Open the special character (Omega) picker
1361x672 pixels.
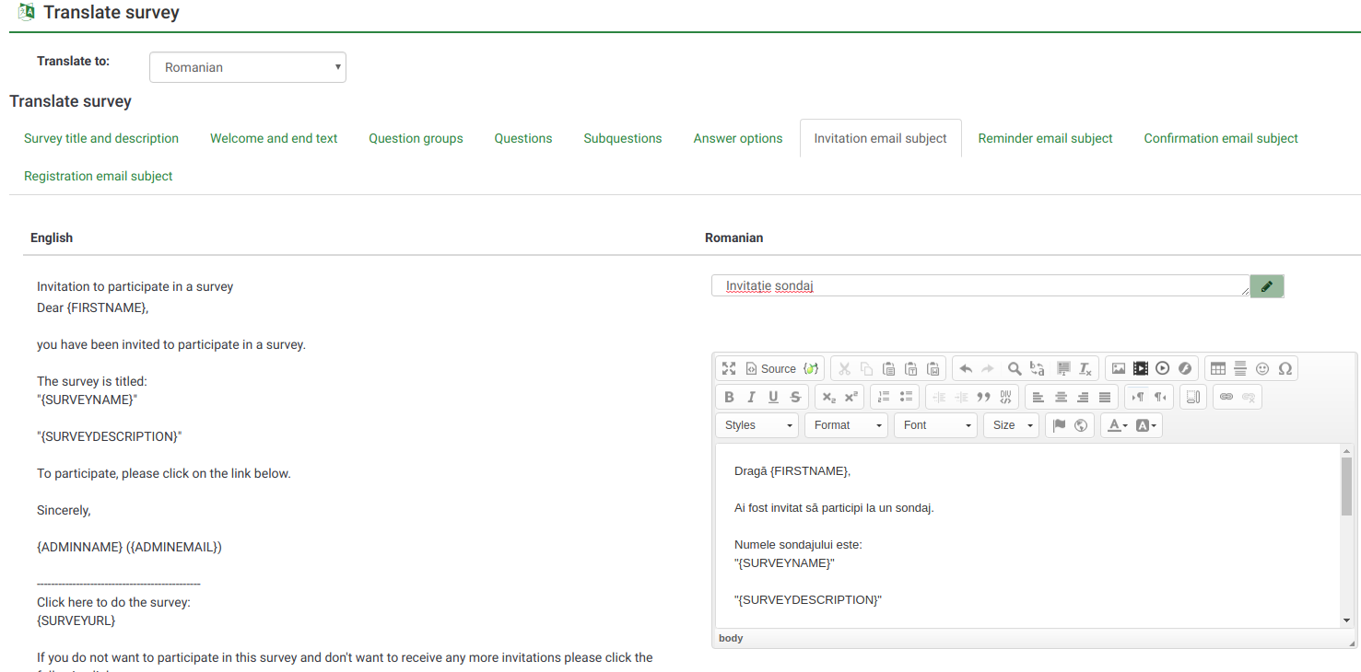click(1285, 368)
